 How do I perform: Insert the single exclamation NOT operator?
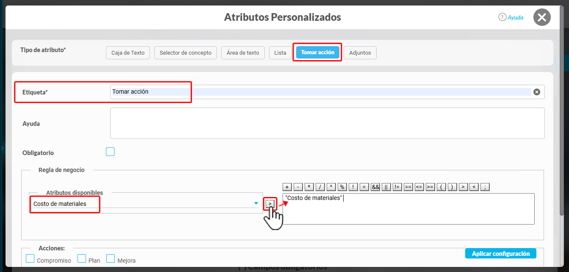(353, 187)
